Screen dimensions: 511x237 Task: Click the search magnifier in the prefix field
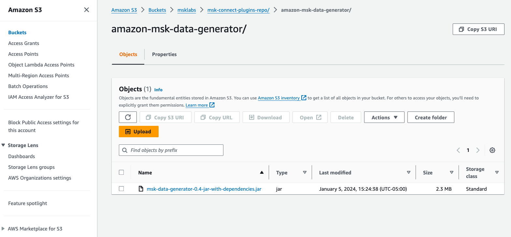[125, 150]
